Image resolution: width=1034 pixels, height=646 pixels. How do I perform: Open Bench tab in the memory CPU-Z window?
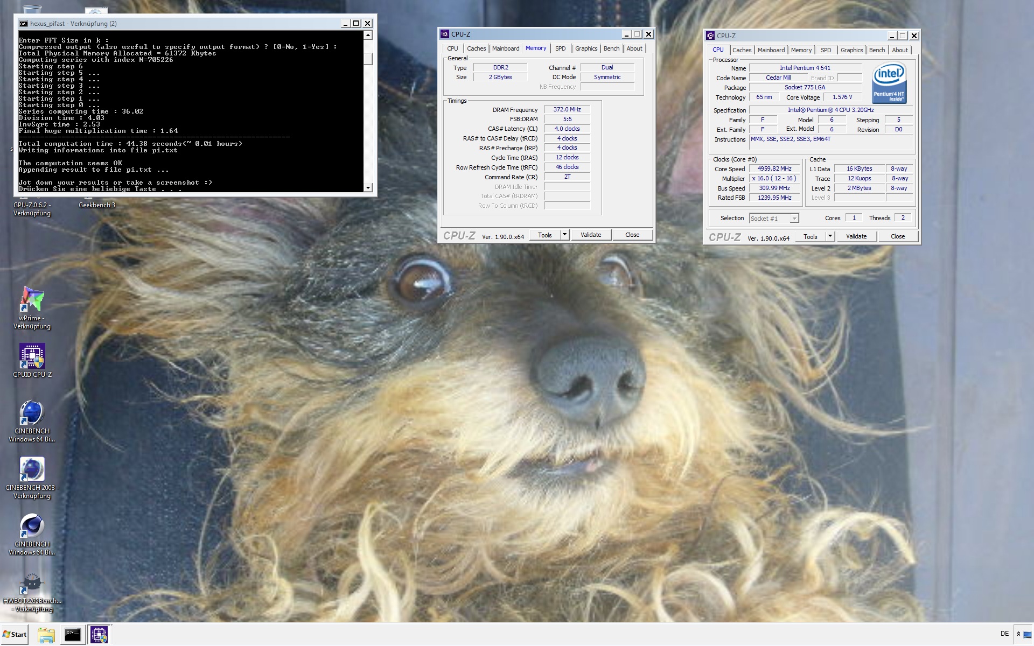point(611,48)
